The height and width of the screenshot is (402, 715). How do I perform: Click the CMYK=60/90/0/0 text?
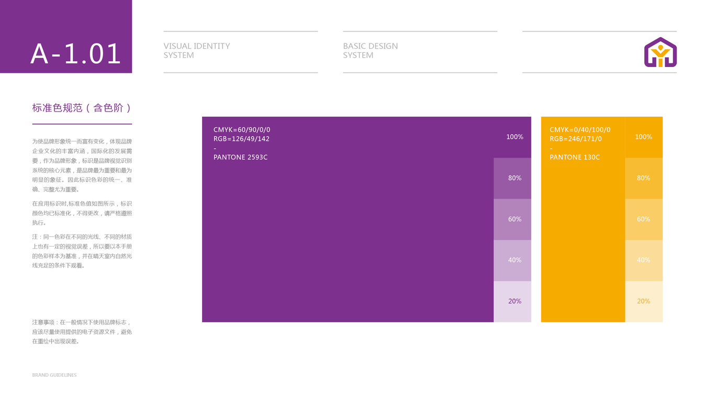tap(242, 130)
